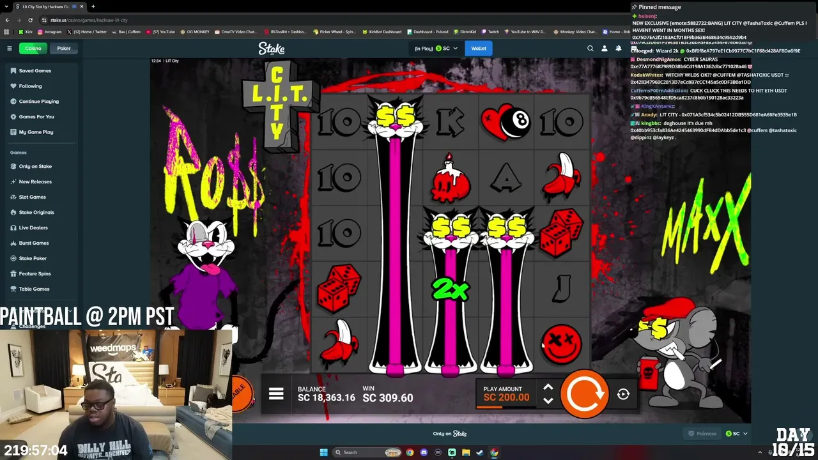Click the heisenj username in pinned chat
This screenshot has width=818, height=460.
[x=647, y=16]
